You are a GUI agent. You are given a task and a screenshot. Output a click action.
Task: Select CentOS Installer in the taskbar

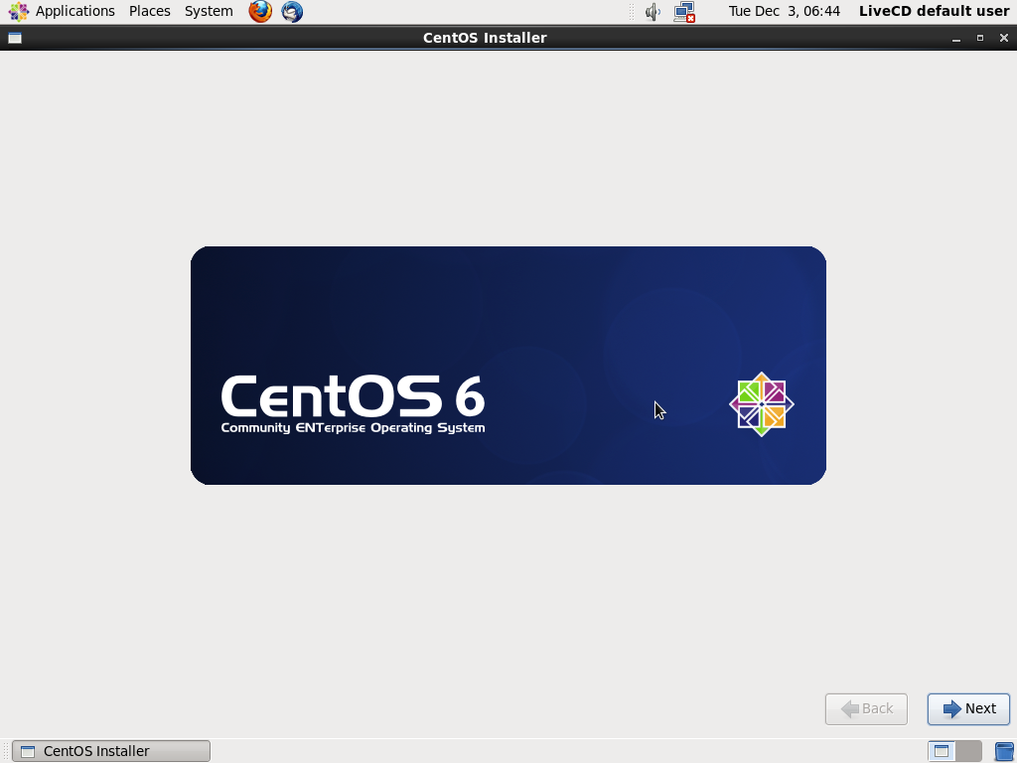point(111,751)
